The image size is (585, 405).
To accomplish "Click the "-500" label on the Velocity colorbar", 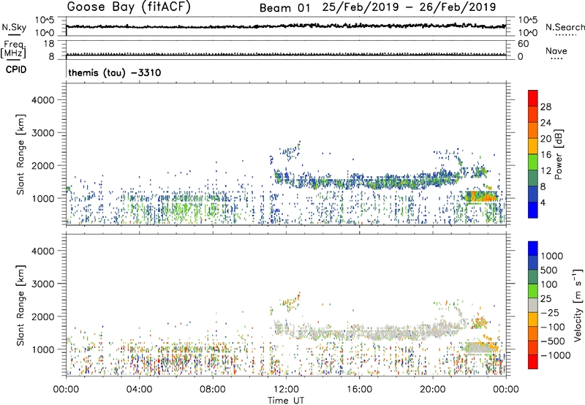I will pos(553,341).
